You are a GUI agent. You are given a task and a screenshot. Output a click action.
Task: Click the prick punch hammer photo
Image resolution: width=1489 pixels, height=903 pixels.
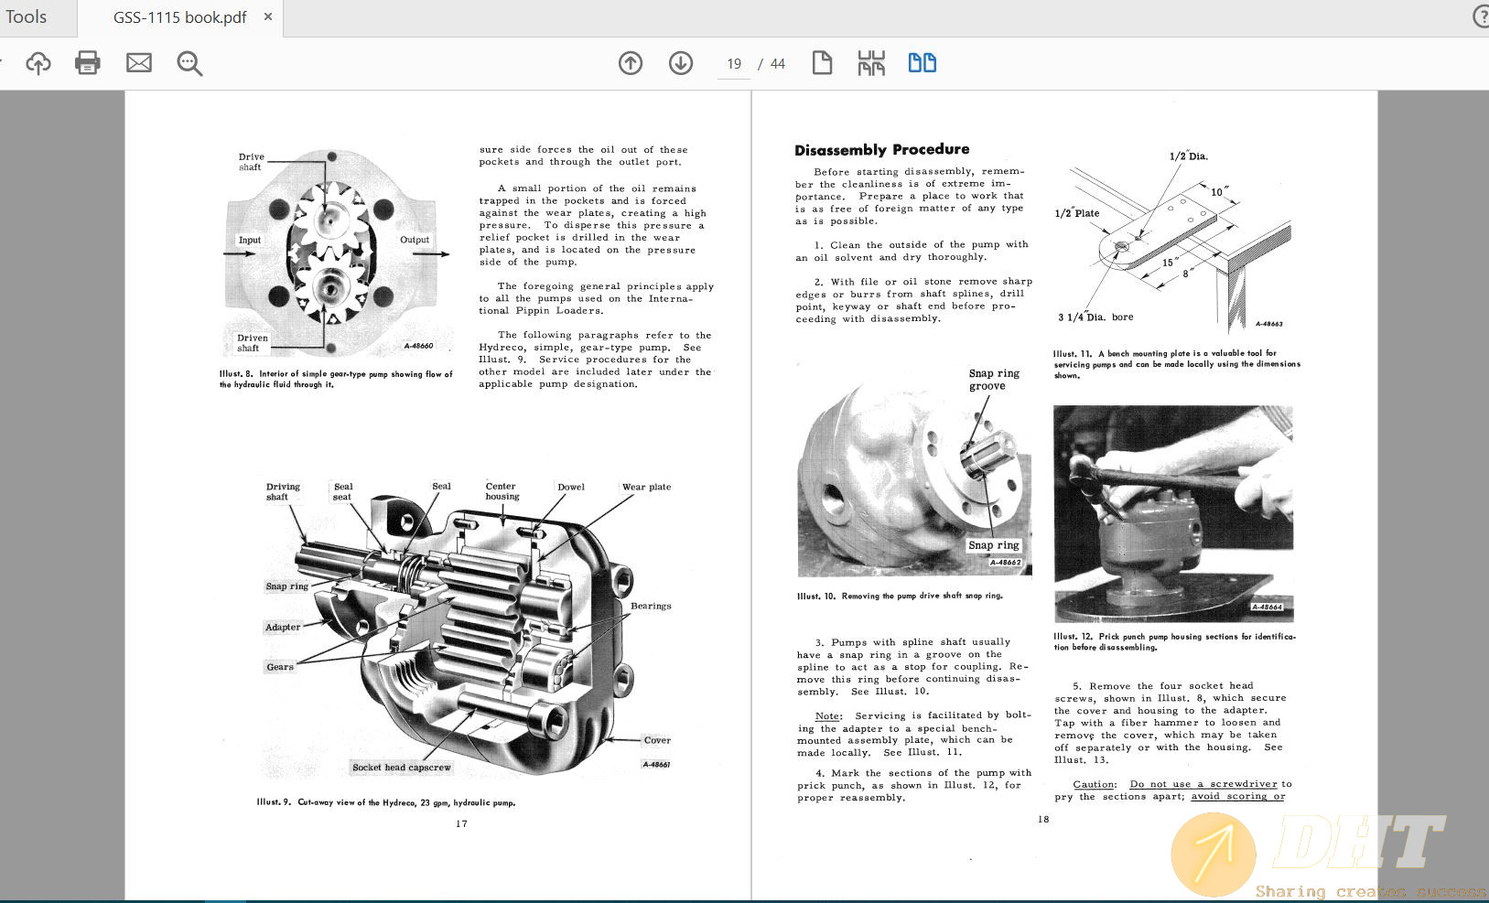pos(1173,512)
